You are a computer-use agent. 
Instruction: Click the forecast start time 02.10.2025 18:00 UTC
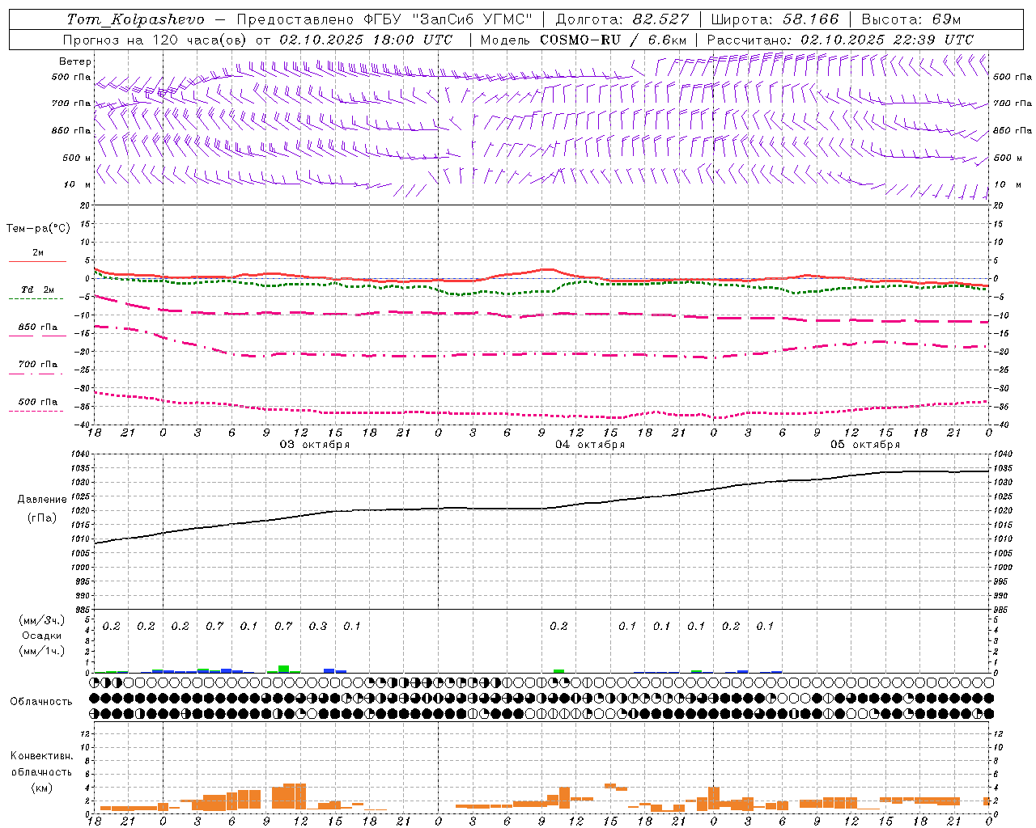click(x=366, y=40)
